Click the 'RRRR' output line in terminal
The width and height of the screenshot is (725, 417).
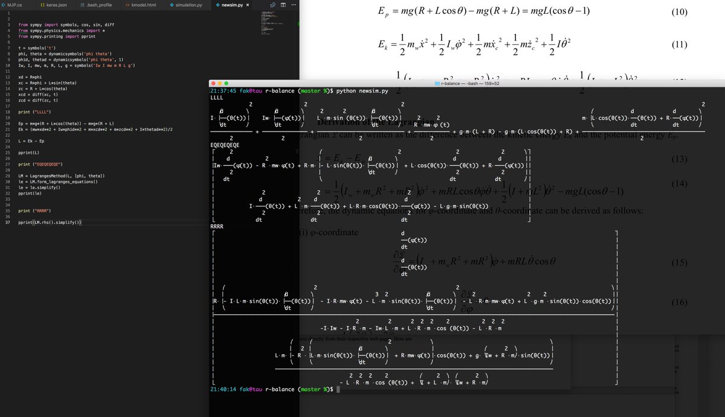point(217,226)
